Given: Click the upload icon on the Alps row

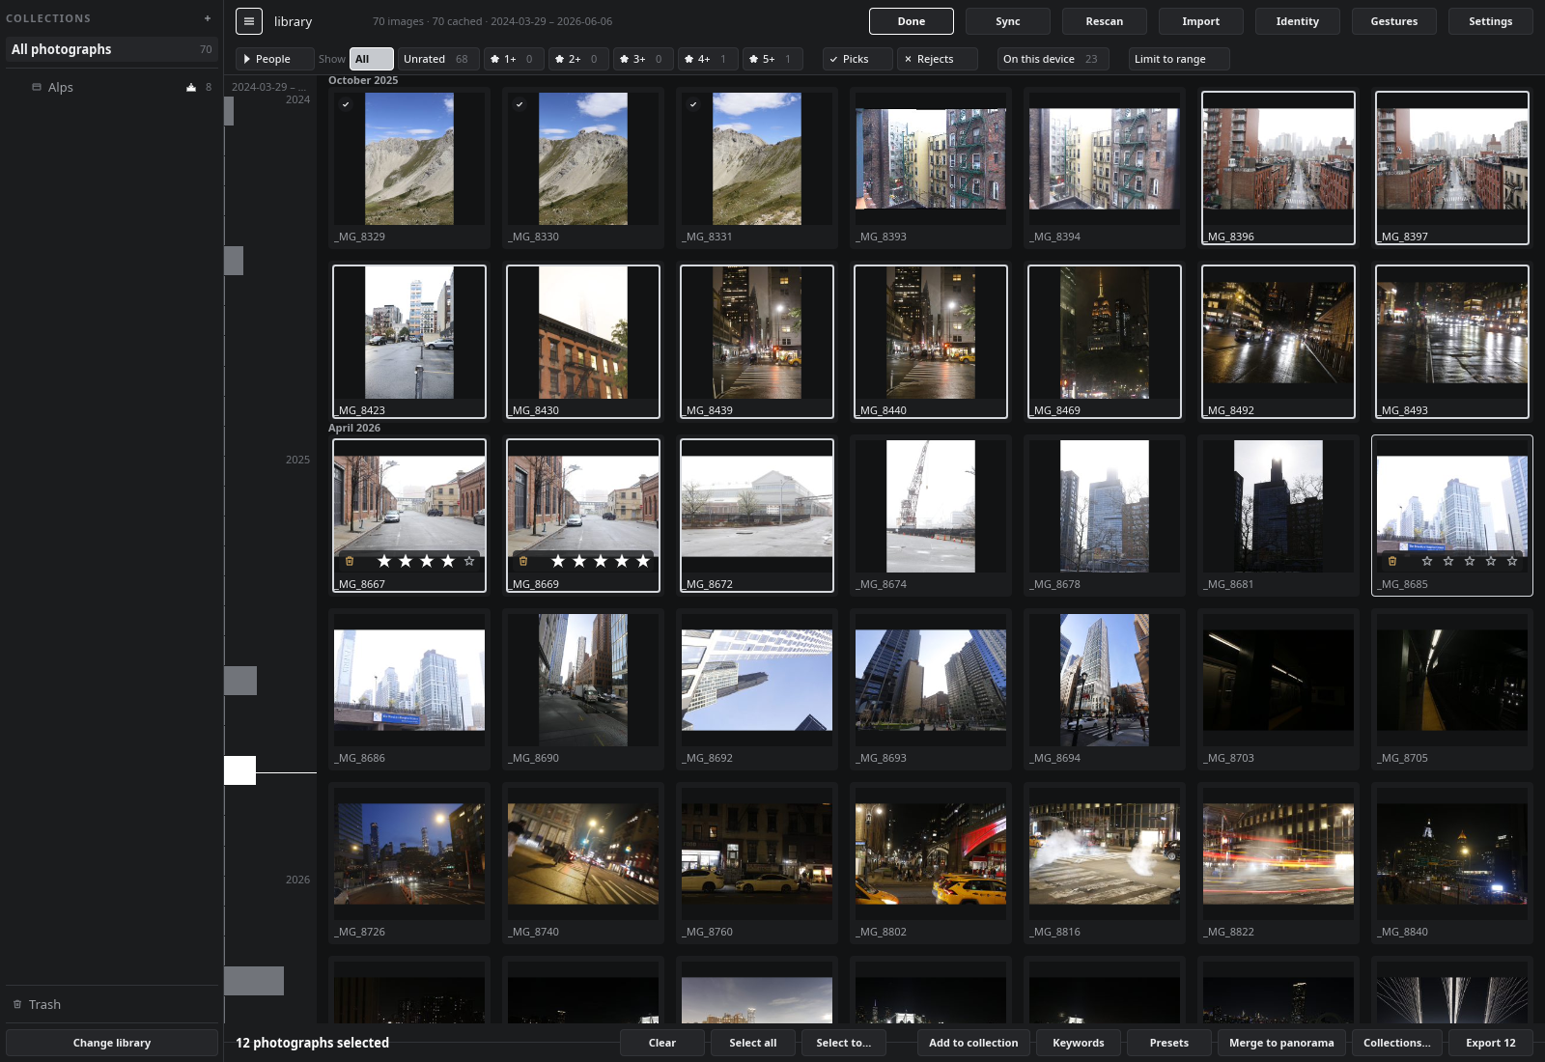Looking at the screenshot, I should click(191, 87).
